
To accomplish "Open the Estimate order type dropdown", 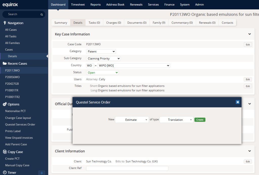I will tap(132, 120).
